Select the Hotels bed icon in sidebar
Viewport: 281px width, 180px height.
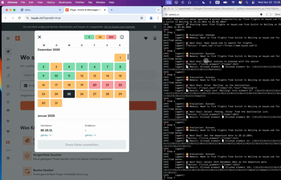[8, 59]
